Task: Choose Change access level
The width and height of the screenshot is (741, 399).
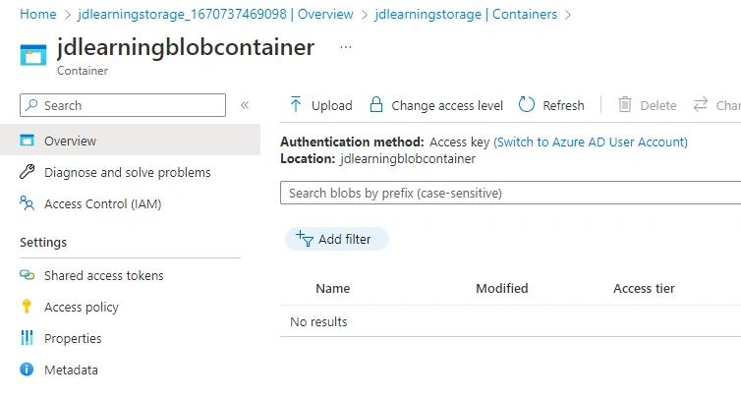Action: (447, 105)
